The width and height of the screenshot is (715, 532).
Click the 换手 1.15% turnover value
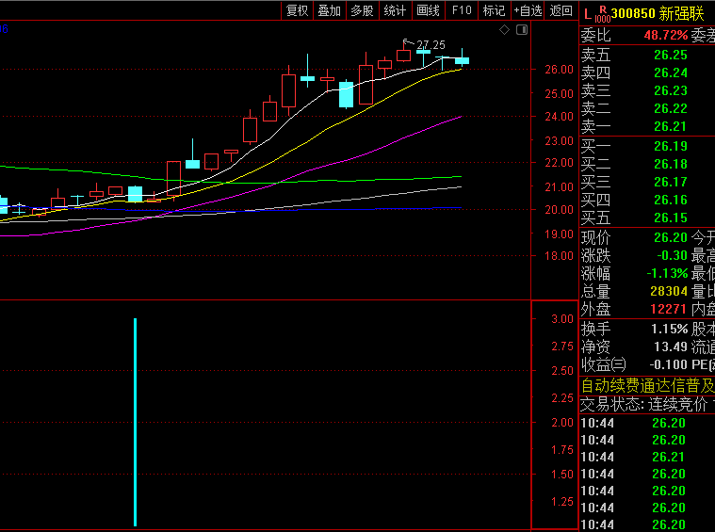tap(669, 329)
